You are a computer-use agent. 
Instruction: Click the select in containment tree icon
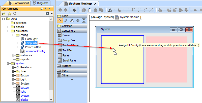click(x=181, y=10)
